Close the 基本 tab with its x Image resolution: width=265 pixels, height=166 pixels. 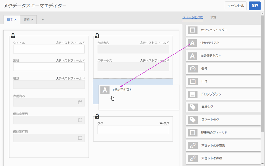click(16, 20)
